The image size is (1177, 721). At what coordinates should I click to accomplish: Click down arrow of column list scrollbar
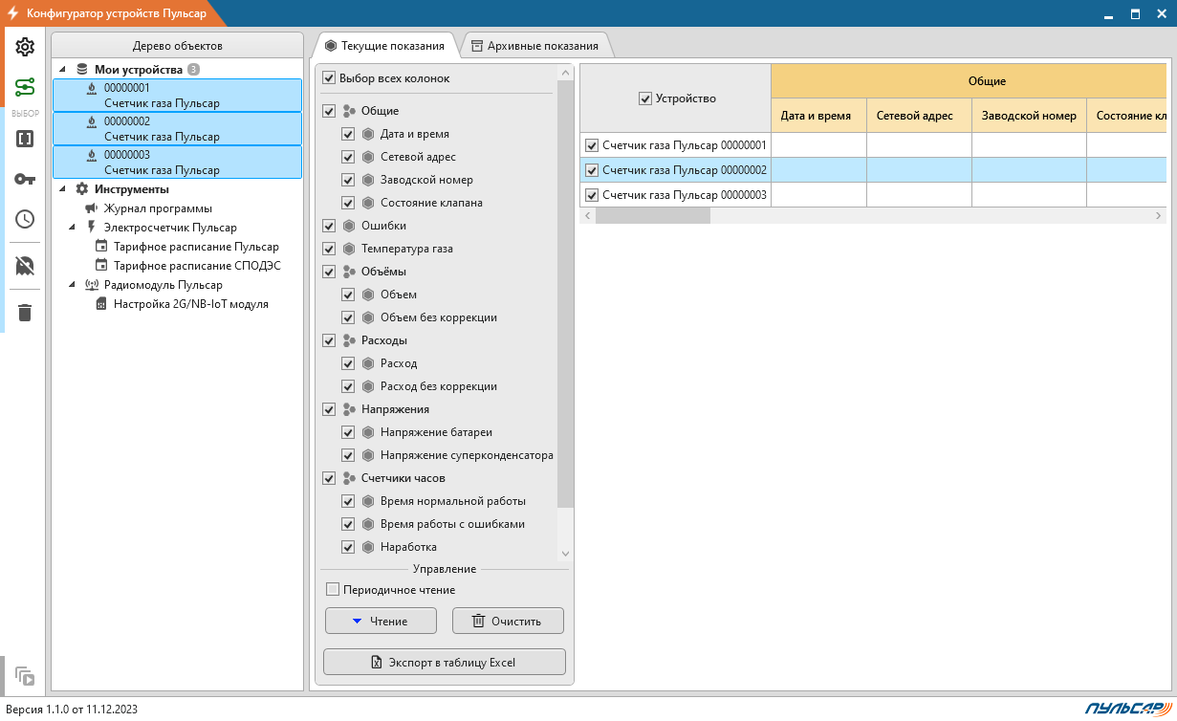(565, 554)
